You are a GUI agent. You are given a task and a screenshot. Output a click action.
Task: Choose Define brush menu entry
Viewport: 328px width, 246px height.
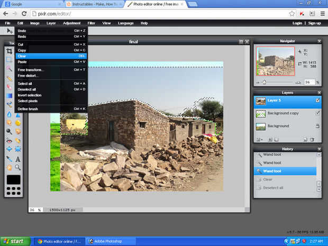(51, 109)
